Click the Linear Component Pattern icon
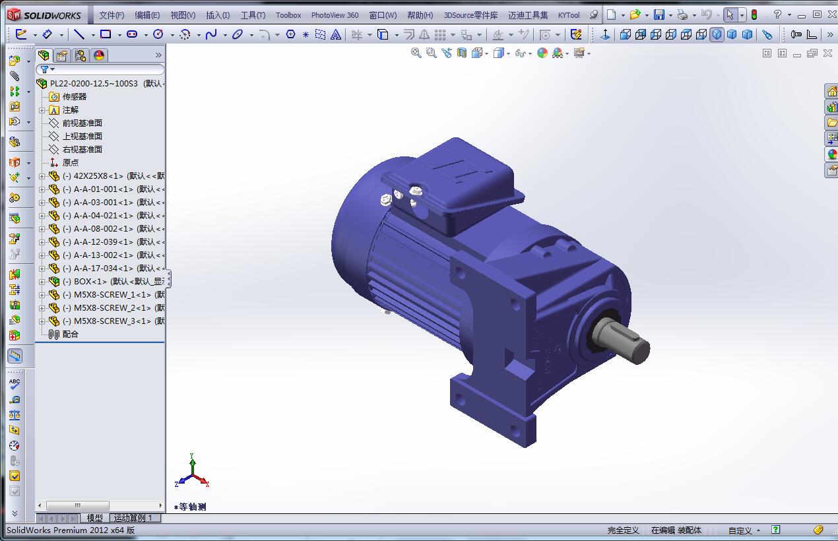Screen dimensions: 838x541 [15, 92]
